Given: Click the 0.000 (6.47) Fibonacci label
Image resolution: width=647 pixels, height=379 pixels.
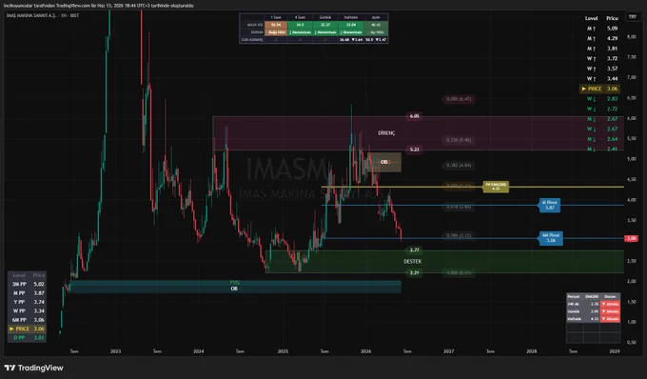Looking at the screenshot, I should pos(459,99).
